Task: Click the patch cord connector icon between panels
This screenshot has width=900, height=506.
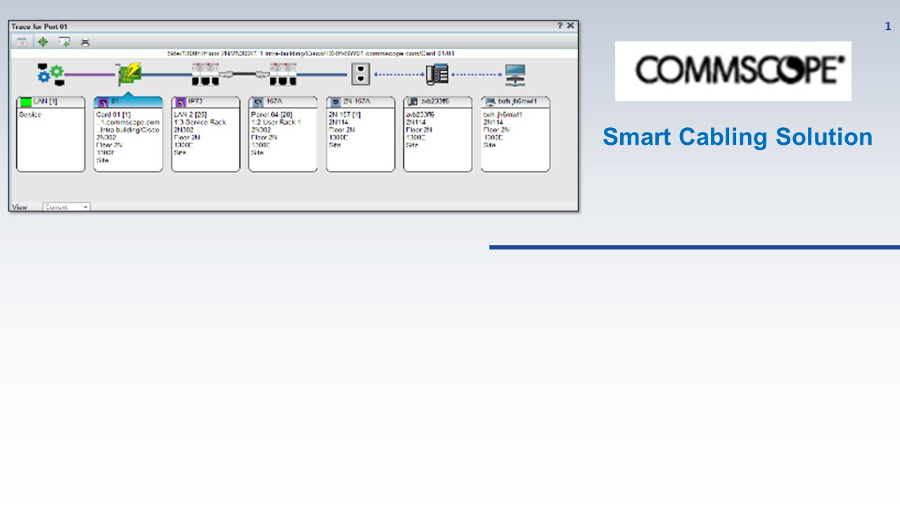Action: (244, 73)
